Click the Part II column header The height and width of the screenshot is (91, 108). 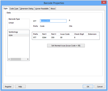pos(55,34)
